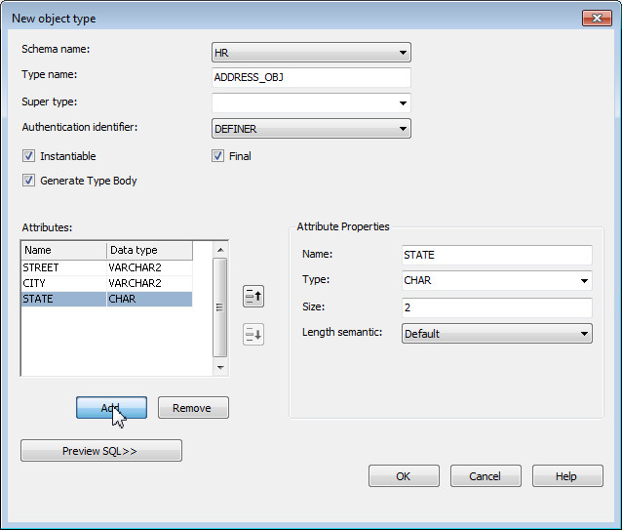This screenshot has height=530, width=622.
Task: Click the attribute Name field
Action: pyautogui.click(x=497, y=255)
